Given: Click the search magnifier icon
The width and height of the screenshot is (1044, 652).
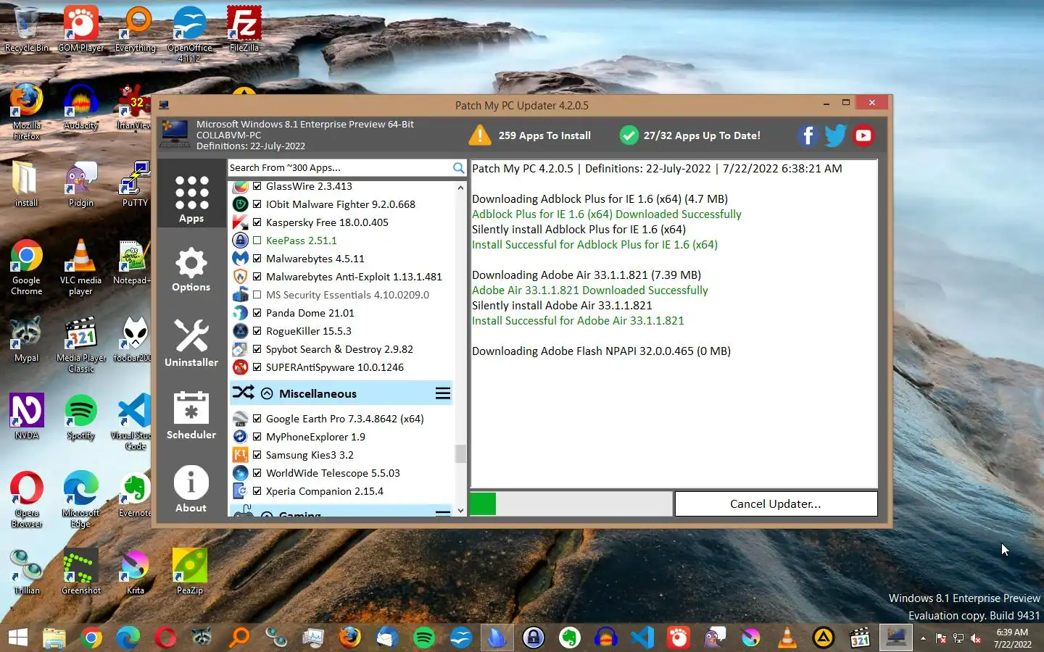Looking at the screenshot, I should coord(458,168).
